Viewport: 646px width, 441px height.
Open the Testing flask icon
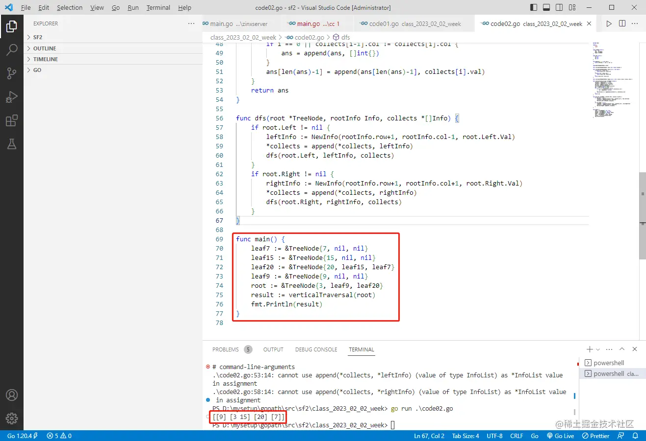(12, 144)
